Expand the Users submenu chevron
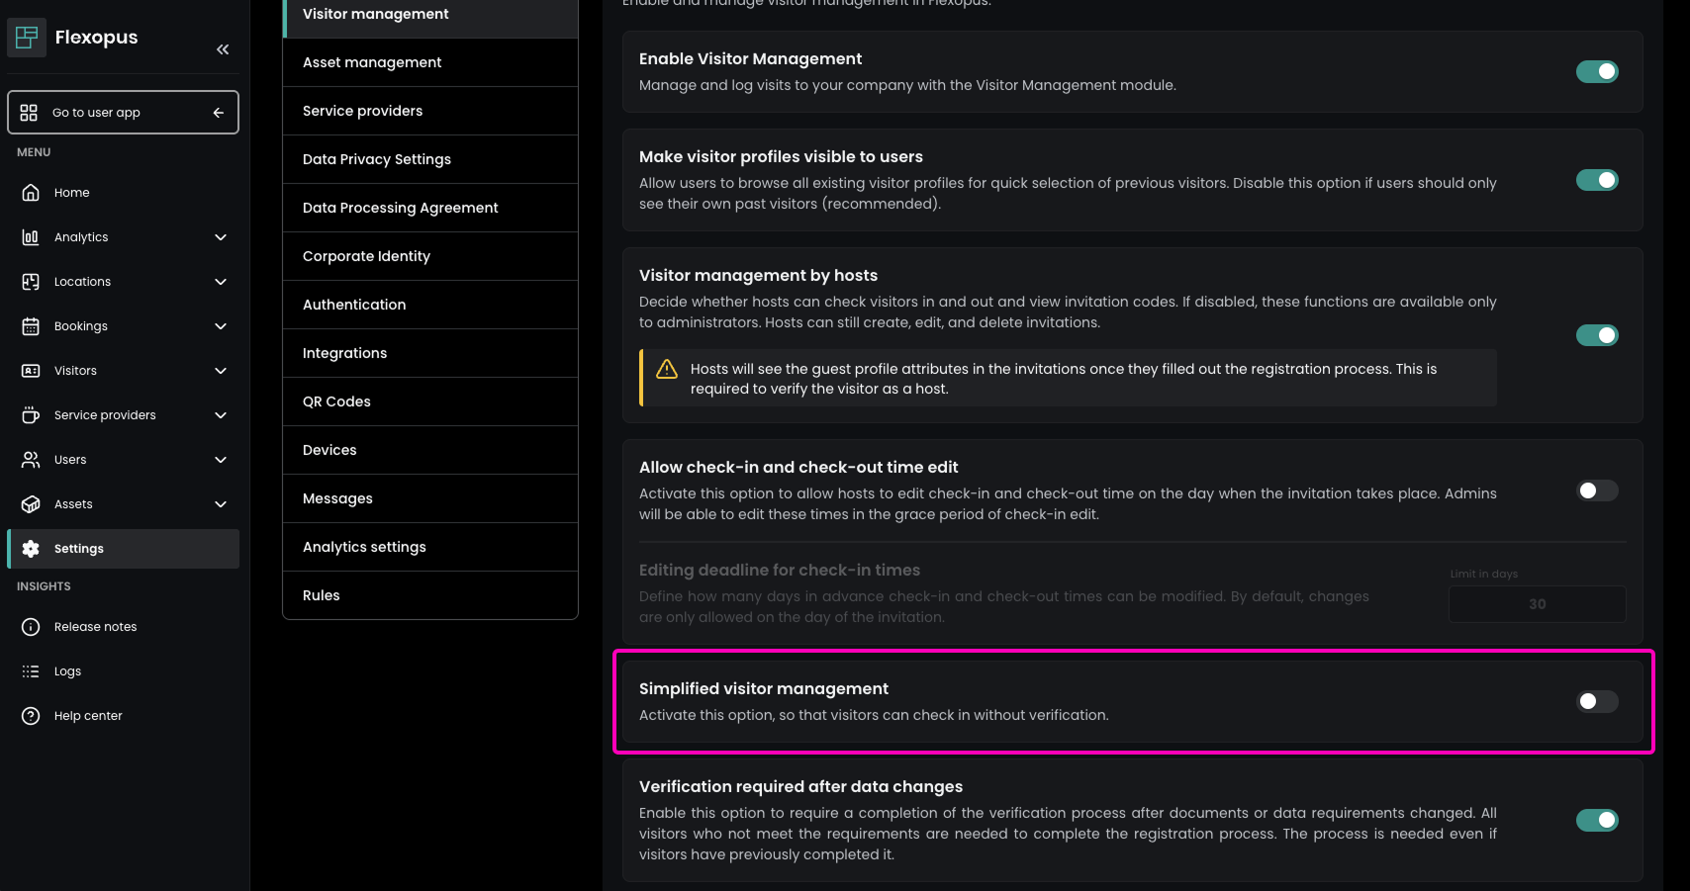This screenshot has width=1690, height=891. (x=221, y=460)
